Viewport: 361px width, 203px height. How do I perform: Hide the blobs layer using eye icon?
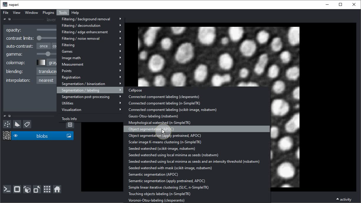pyautogui.click(x=16, y=136)
